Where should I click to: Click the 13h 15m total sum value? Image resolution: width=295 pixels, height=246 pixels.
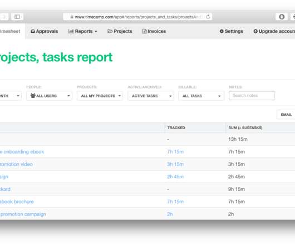click(238, 139)
